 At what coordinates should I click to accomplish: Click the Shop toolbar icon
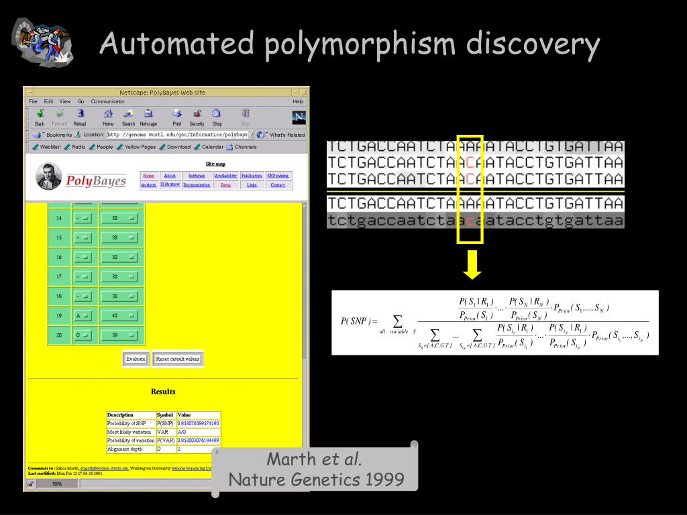click(x=217, y=114)
